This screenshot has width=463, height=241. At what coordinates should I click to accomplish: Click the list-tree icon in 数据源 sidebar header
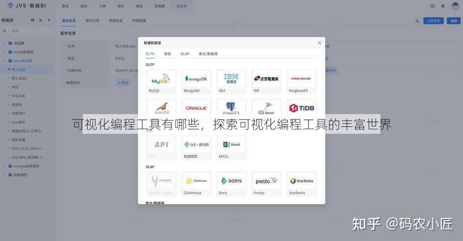pos(41,20)
